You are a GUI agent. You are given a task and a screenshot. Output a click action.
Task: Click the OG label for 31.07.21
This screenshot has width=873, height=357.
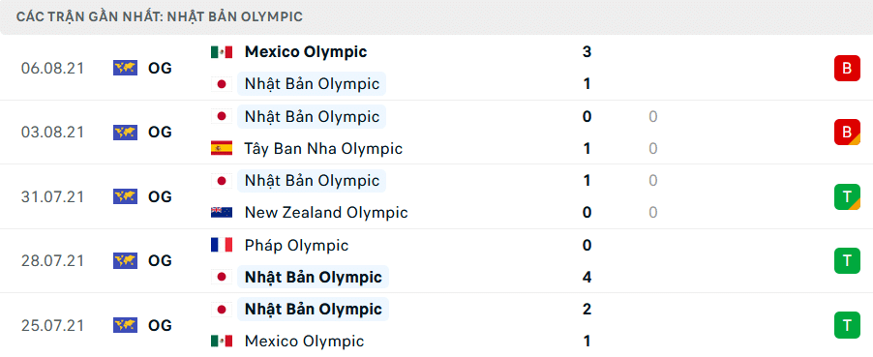(x=161, y=196)
